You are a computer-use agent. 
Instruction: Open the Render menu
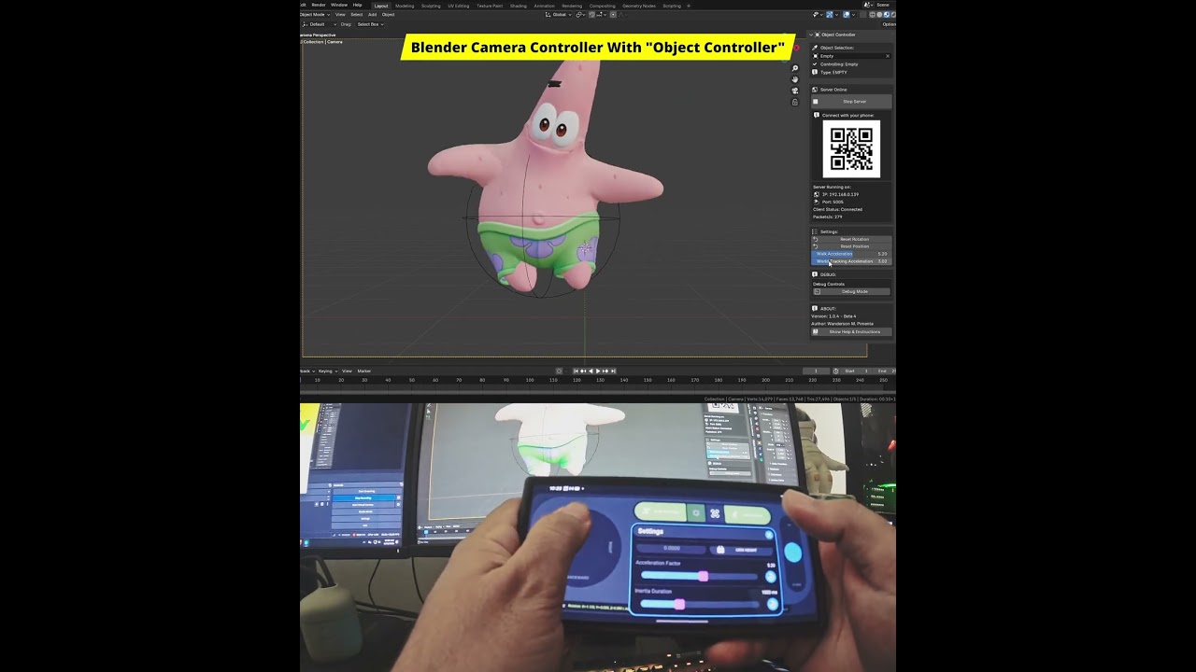coord(319,5)
